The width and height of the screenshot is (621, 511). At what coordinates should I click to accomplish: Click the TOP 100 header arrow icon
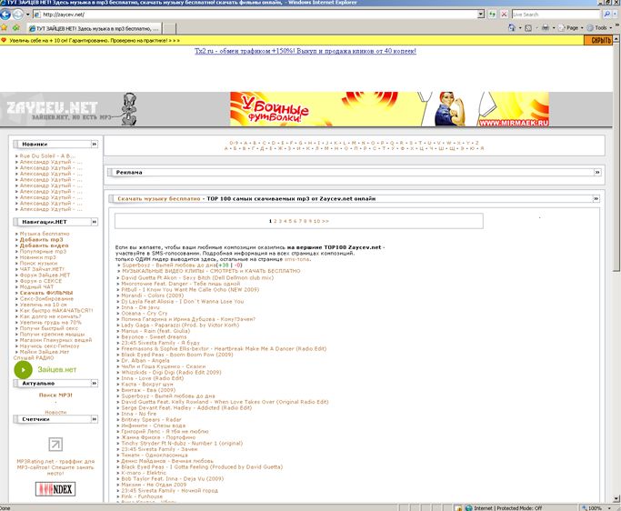(596, 198)
